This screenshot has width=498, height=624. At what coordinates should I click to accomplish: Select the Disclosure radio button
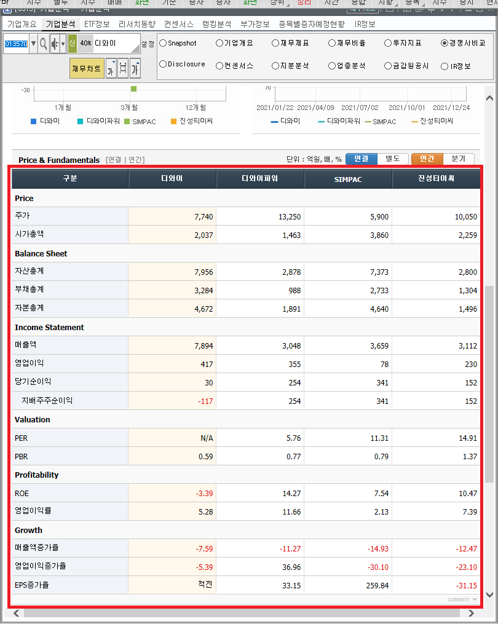(x=163, y=64)
